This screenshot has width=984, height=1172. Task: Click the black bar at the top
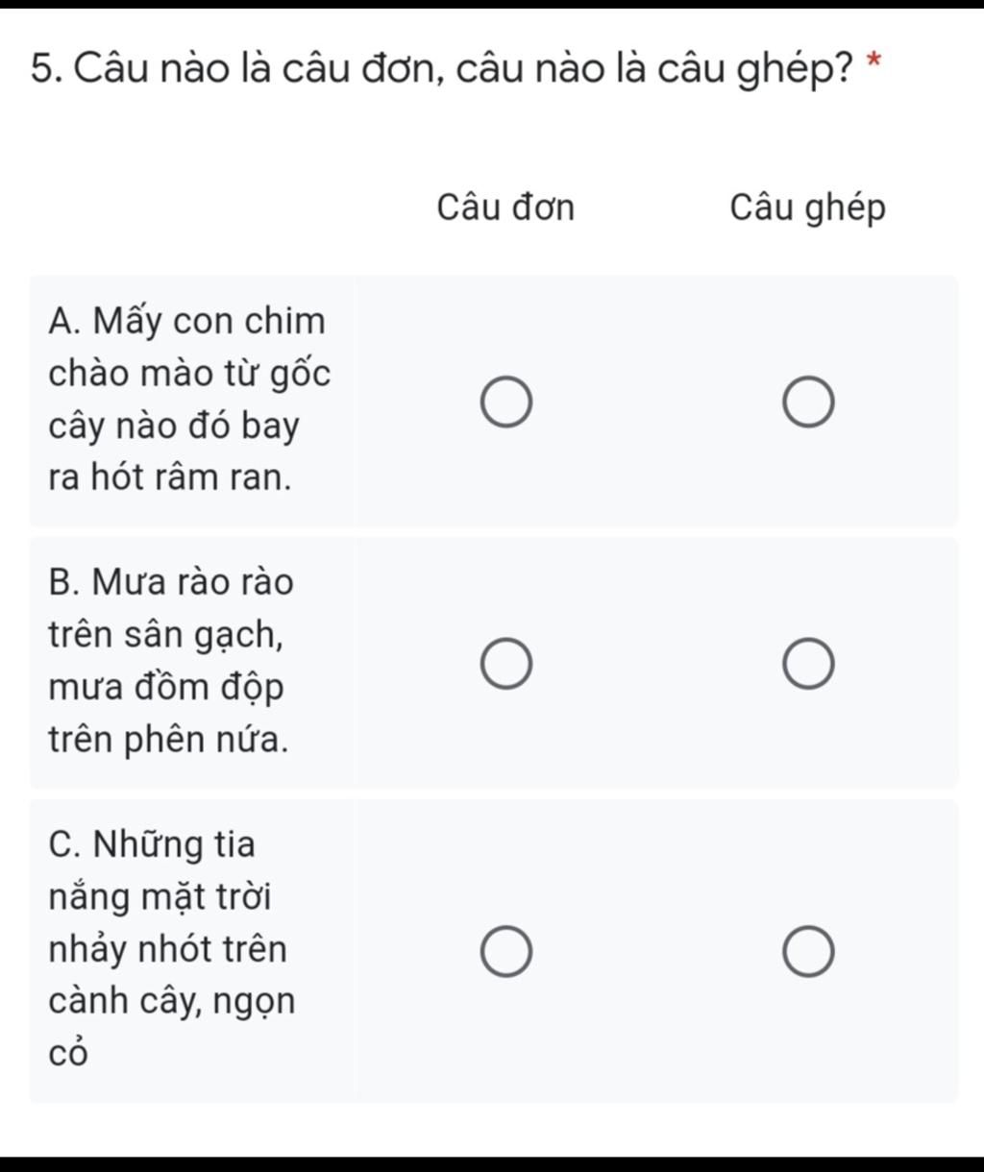coord(492,4)
